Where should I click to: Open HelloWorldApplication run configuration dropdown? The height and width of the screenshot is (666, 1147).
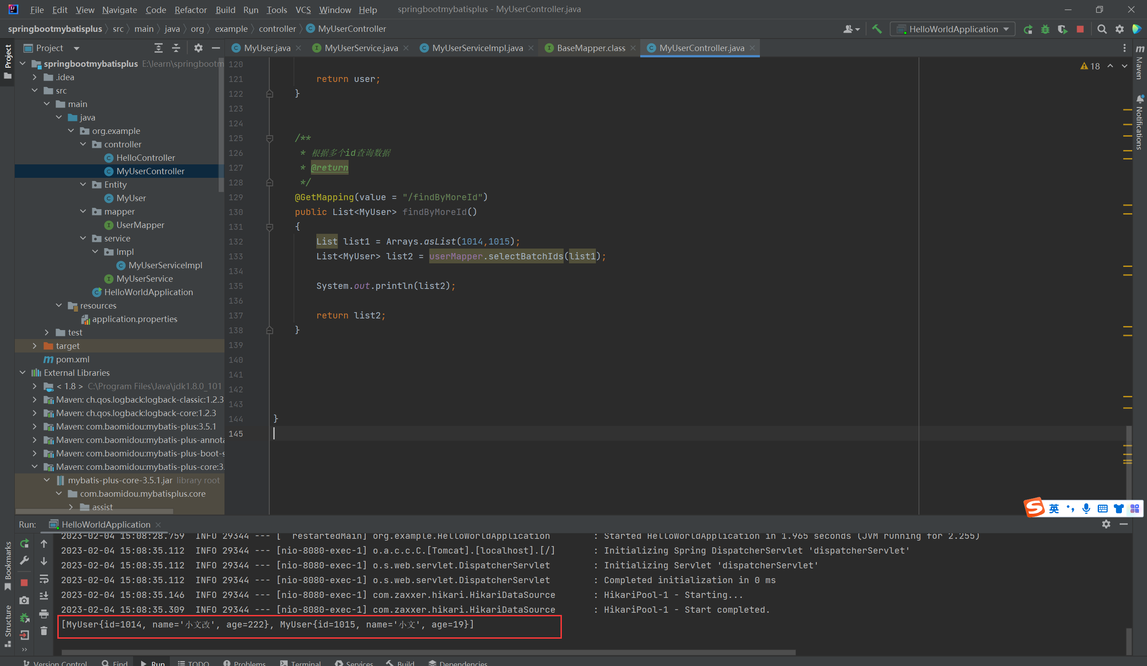tap(953, 29)
